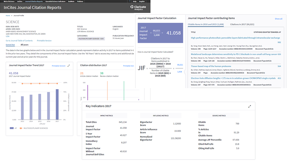Click Show all for contributing items
This screenshot has height=161, width=289.
click(x=278, y=19)
